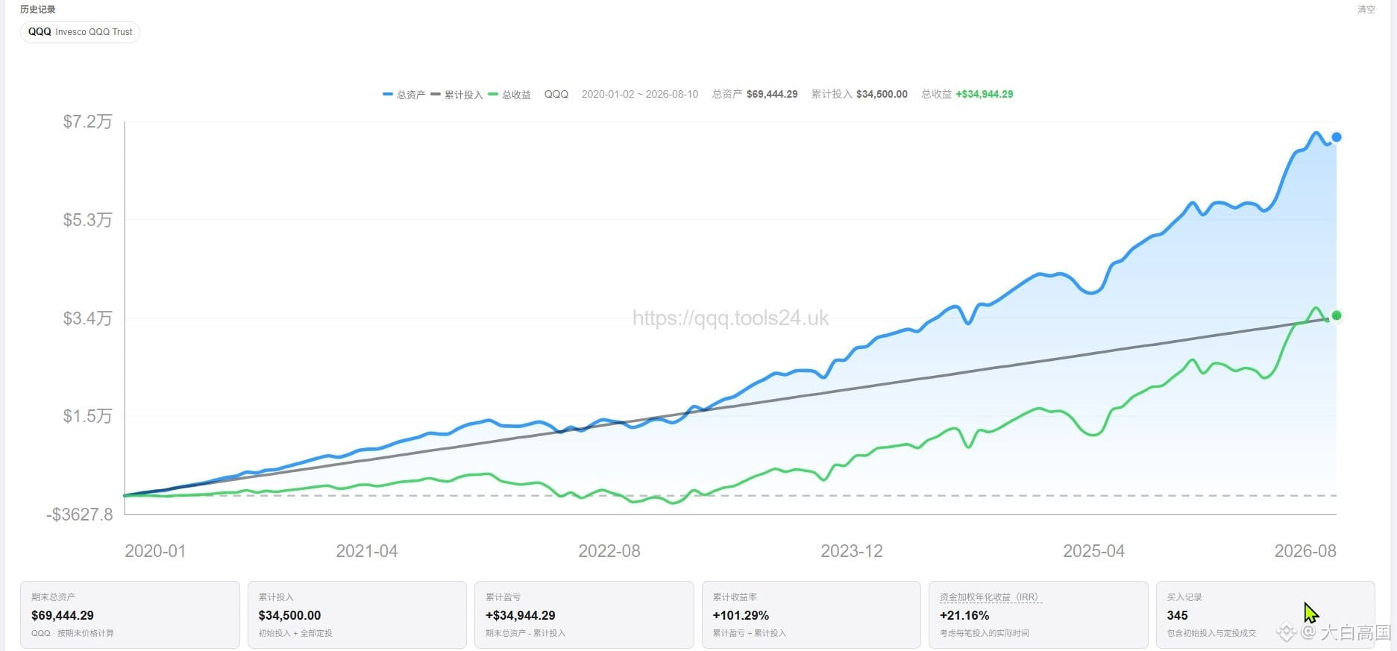Viewport: 1397px width, 651px height.
Task: Click the 2021-04 x-axis label
Action: (x=367, y=551)
